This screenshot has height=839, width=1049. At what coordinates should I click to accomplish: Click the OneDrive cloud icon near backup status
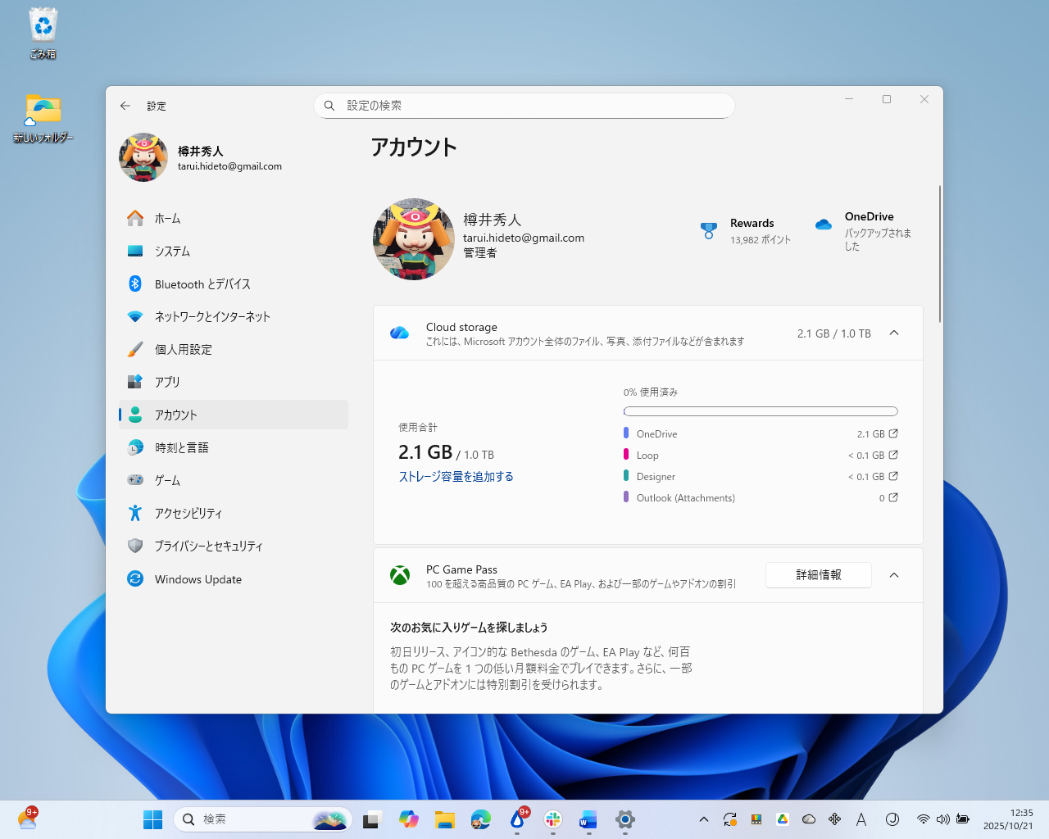pyautogui.click(x=823, y=223)
